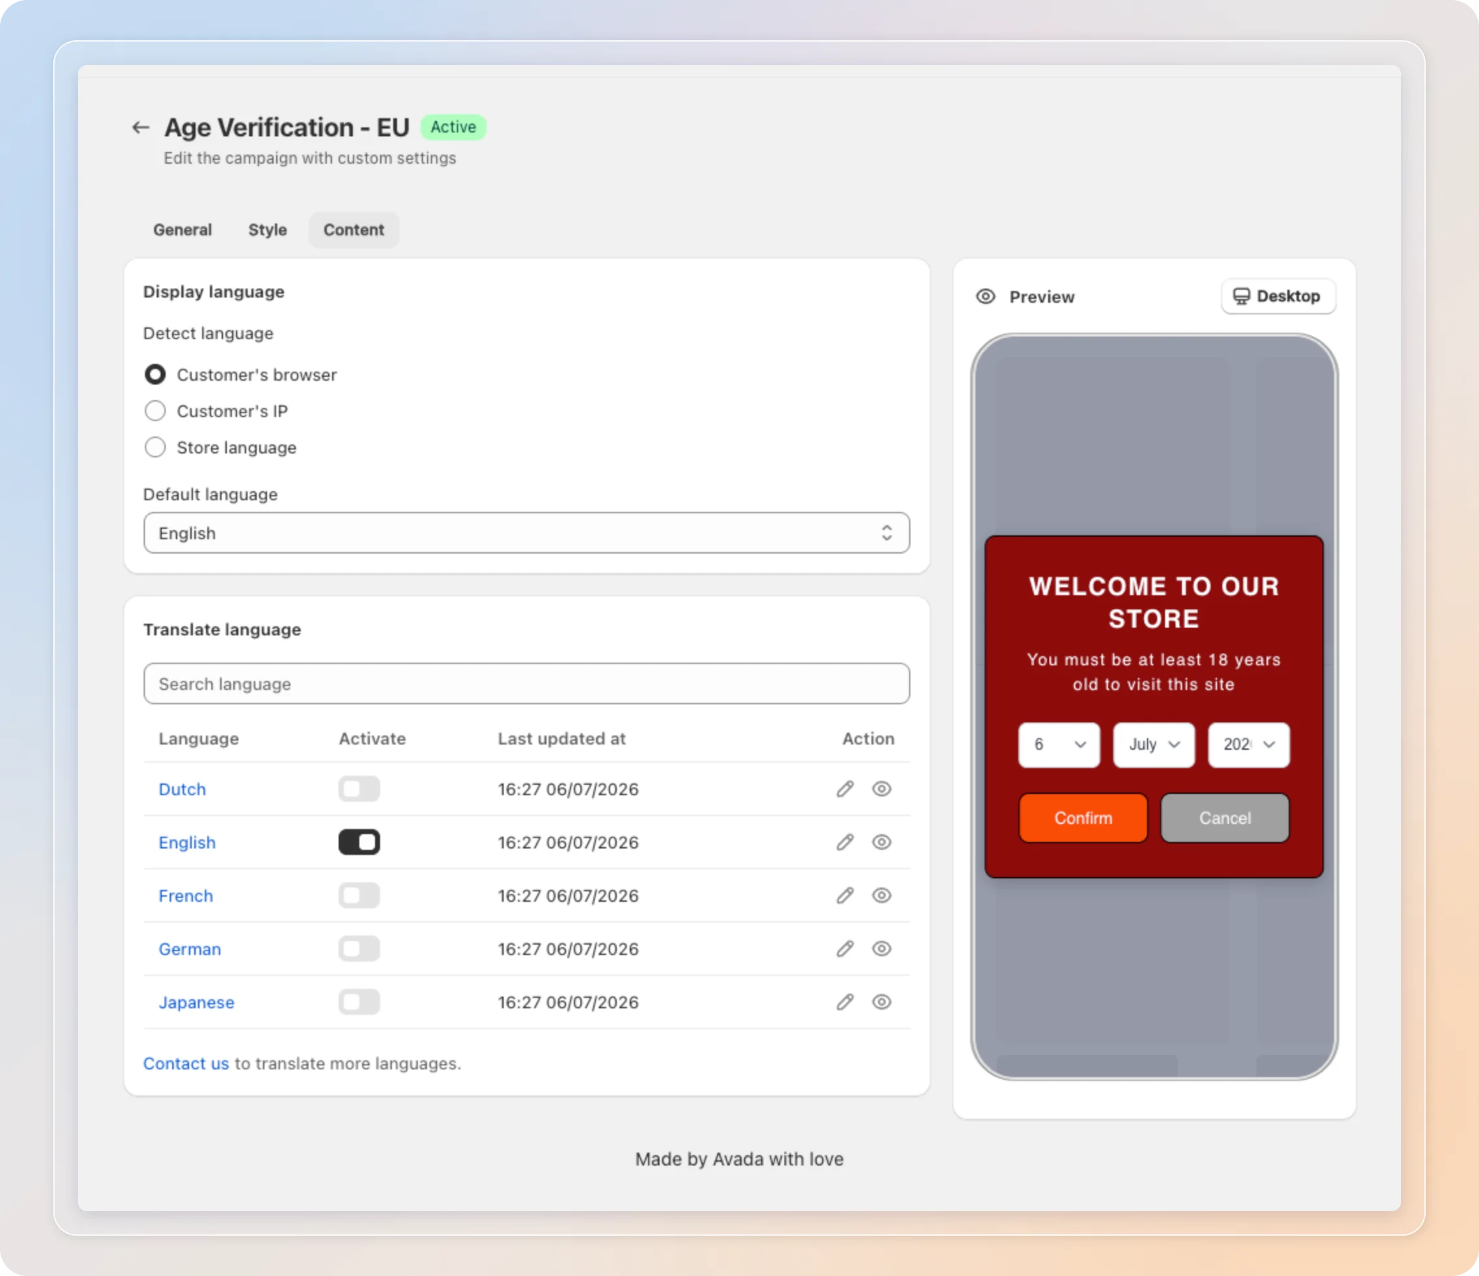Click the Action column header
The height and width of the screenshot is (1276, 1479).
pos(868,739)
